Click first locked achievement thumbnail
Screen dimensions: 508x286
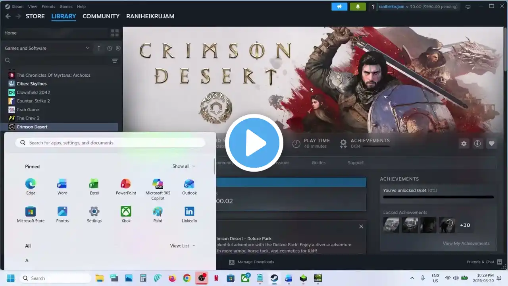pos(391,225)
